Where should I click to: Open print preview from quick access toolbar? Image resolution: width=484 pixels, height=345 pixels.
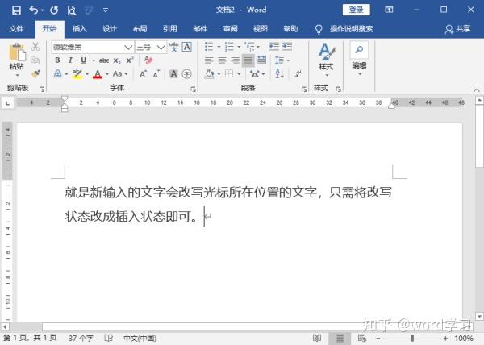click(72, 10)
